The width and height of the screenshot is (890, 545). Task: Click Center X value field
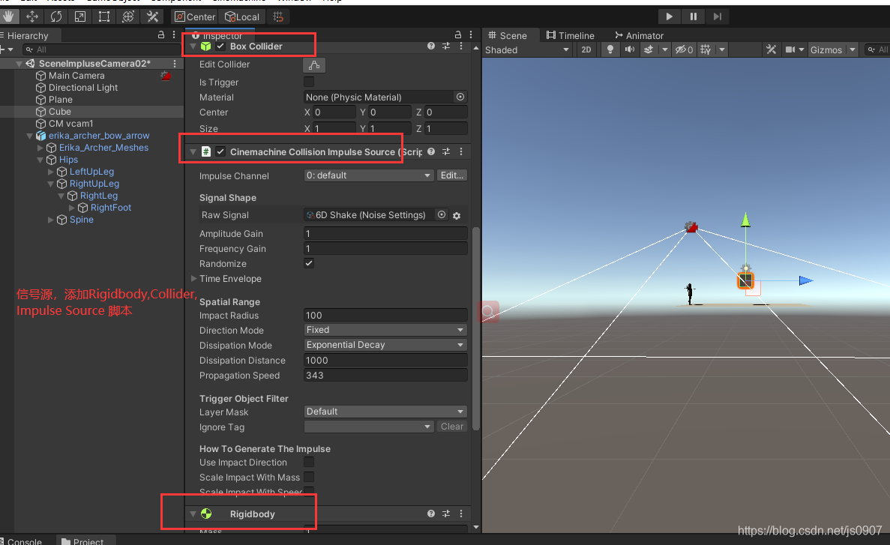[334, 112]
